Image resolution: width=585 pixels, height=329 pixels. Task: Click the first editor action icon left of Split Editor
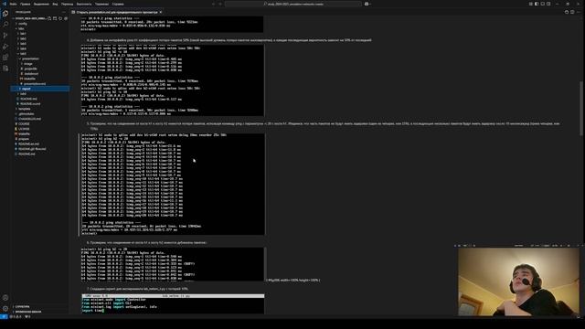tap(567, 12)
